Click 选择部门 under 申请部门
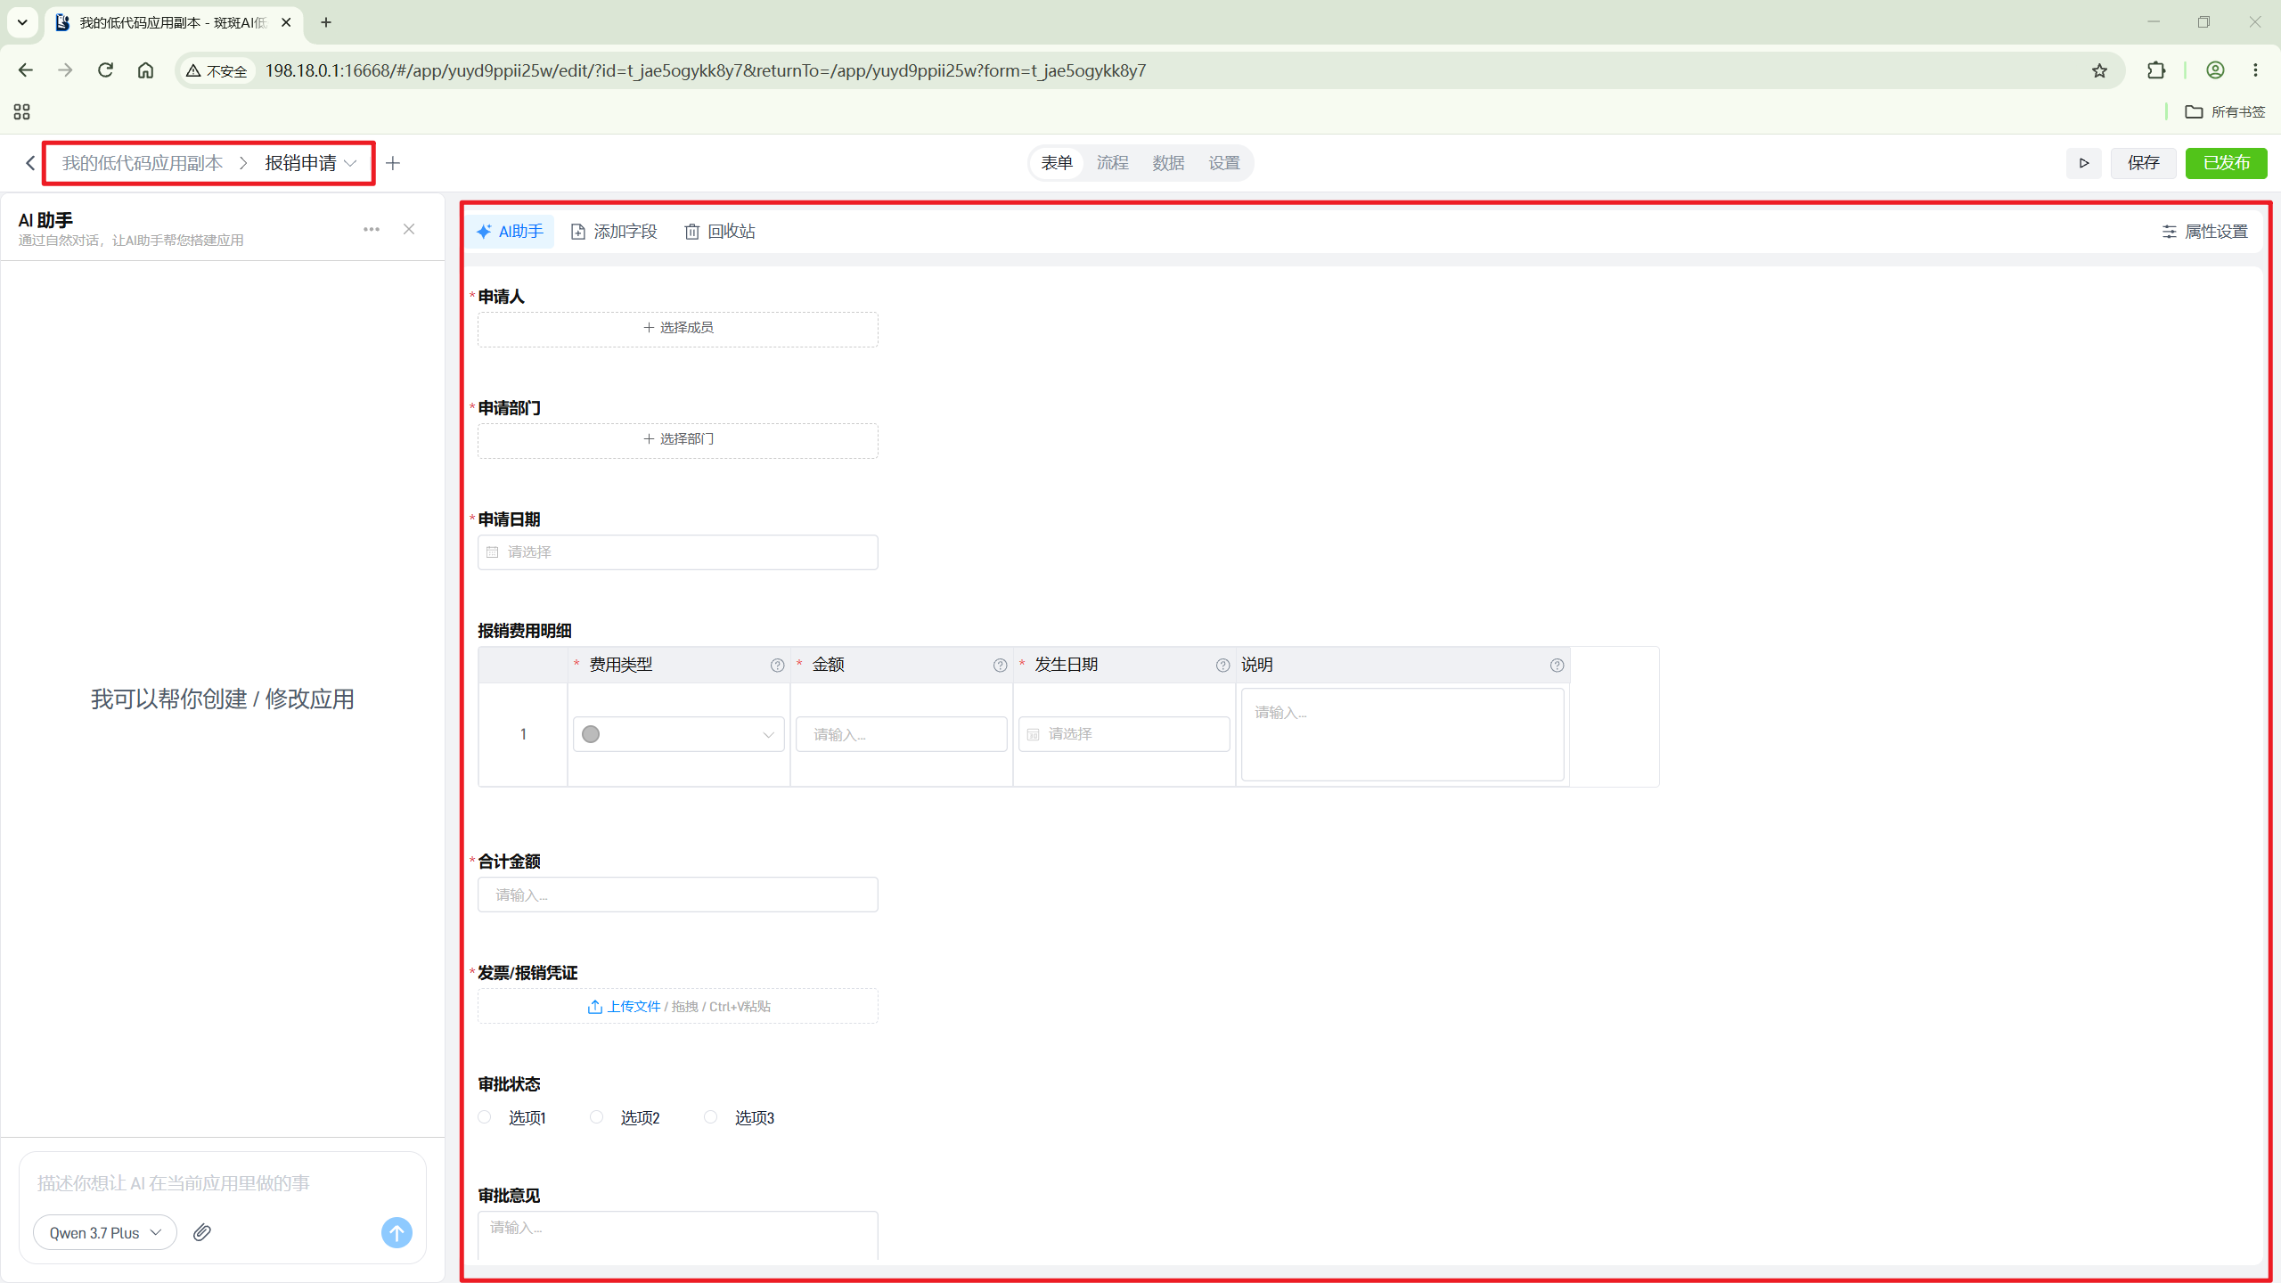The width and height of the screenshot is (2281, 1283). [x=678, y=440]
